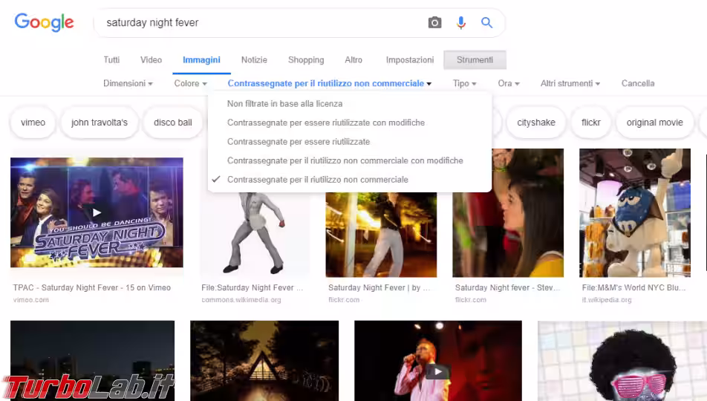
Task: Open the dancing white suit figure thumbnail
Action: (255, 235)
